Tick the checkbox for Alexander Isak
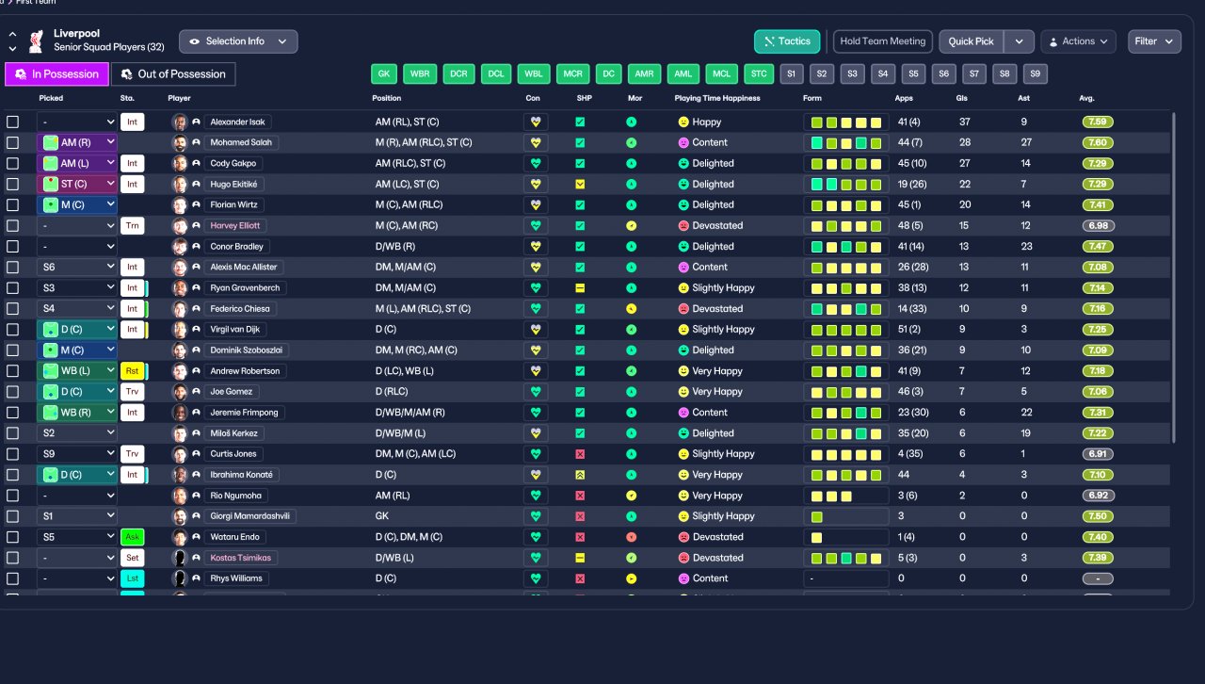 12,122
